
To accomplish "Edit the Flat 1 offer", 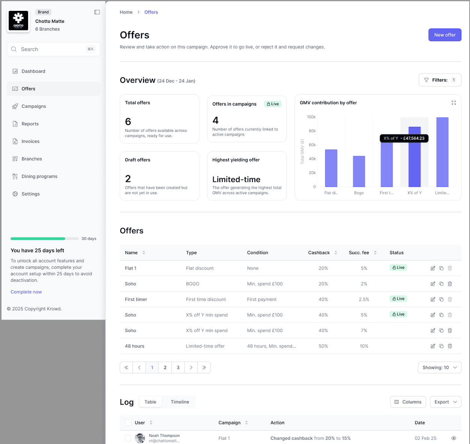I will [433, 268].
